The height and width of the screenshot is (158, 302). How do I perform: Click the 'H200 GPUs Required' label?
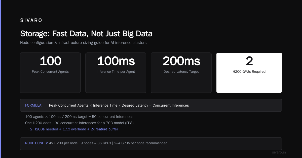tap(249, 72)
